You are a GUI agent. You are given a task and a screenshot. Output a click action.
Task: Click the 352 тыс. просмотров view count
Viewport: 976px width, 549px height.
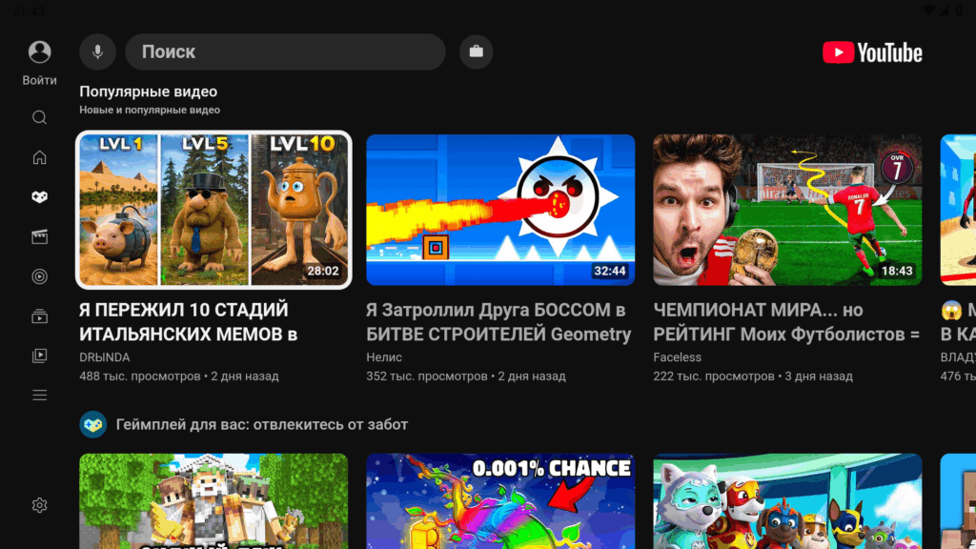(x=427, y=376)
